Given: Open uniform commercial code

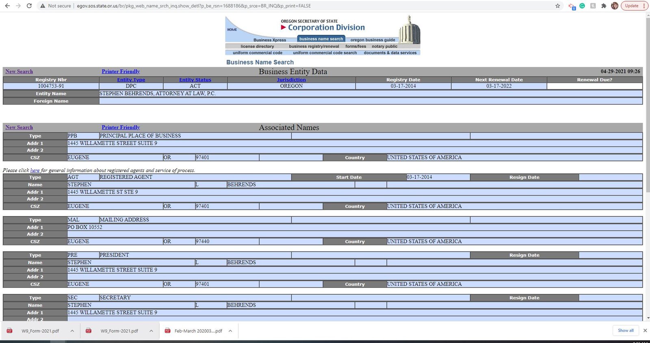Looking at the screenshot, I should click(258, 53).
